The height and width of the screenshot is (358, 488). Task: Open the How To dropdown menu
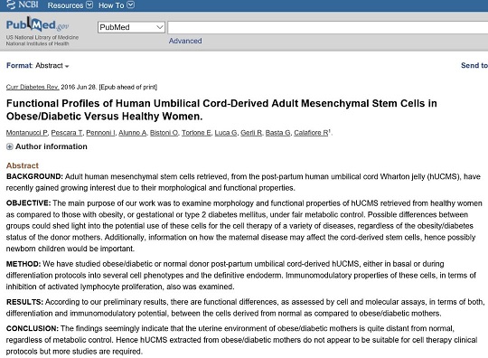click(117, 5)
